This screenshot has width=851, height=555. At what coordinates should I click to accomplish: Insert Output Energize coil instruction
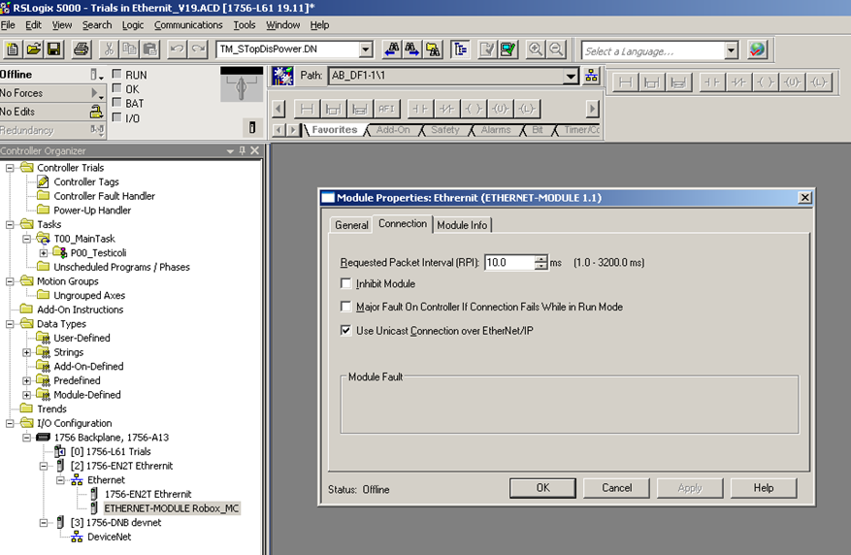(474, 109)
